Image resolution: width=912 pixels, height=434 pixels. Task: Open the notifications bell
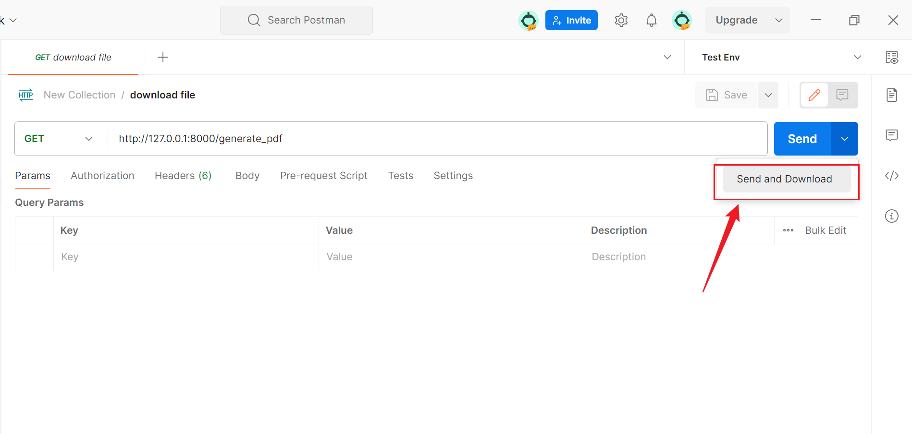tap(652, 20)
